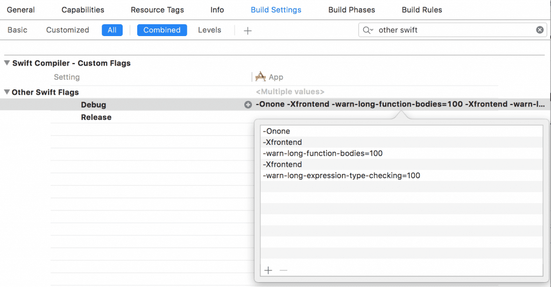The image size is (551, 287).
Task: Collapse the Swift Compiler - Custom Flags section
Action: [6, 63]
